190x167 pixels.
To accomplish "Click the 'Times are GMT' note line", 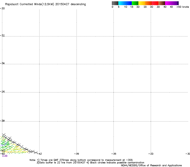I will pos(81,160).
